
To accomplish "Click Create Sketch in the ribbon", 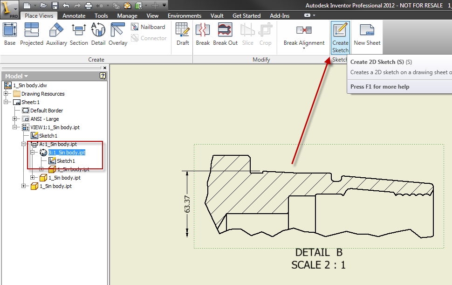I will point(341,37).
